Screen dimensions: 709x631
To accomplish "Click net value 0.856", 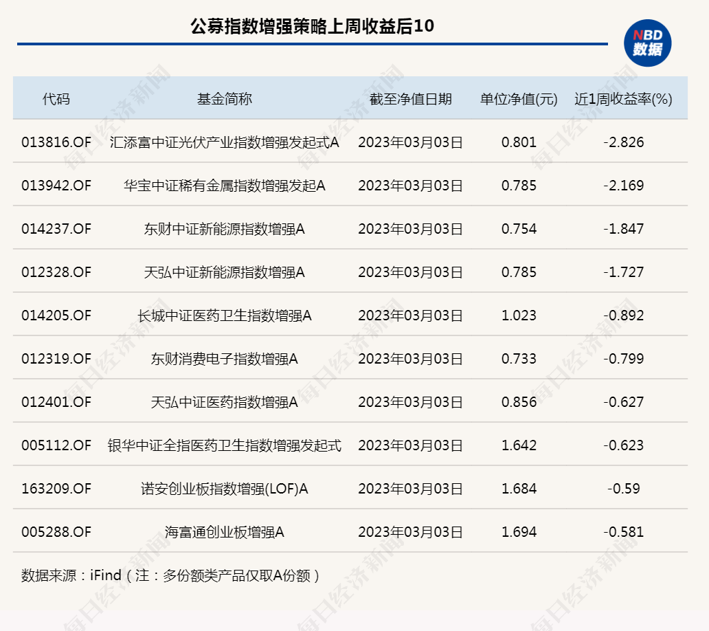I will point(519,402).
